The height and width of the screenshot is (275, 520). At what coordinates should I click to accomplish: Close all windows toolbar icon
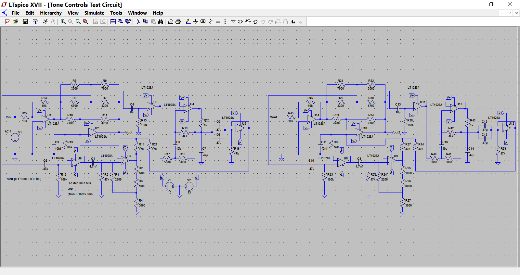coord(128,22)
